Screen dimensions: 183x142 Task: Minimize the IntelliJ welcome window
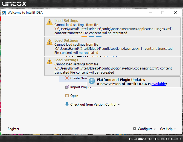click(150, 13)
